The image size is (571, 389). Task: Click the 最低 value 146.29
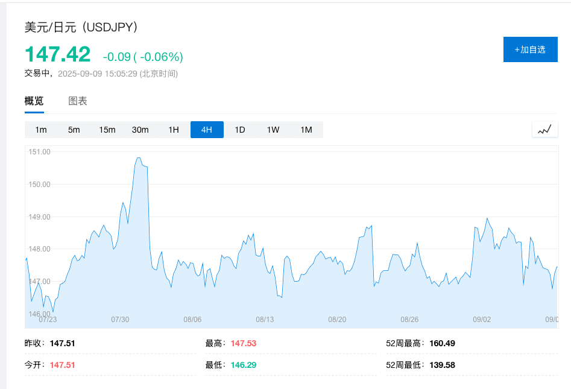[243, 365]
